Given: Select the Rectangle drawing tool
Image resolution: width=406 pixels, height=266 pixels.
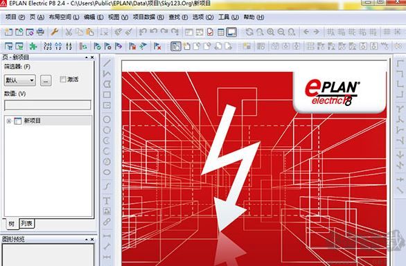Looking at the screenshot, I should [107, 94].
